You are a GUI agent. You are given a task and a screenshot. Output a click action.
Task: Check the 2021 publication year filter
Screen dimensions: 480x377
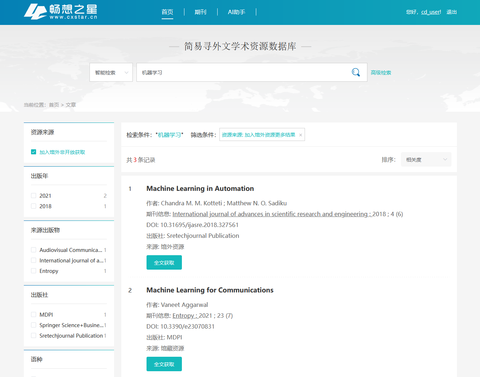tap(34, 196)
